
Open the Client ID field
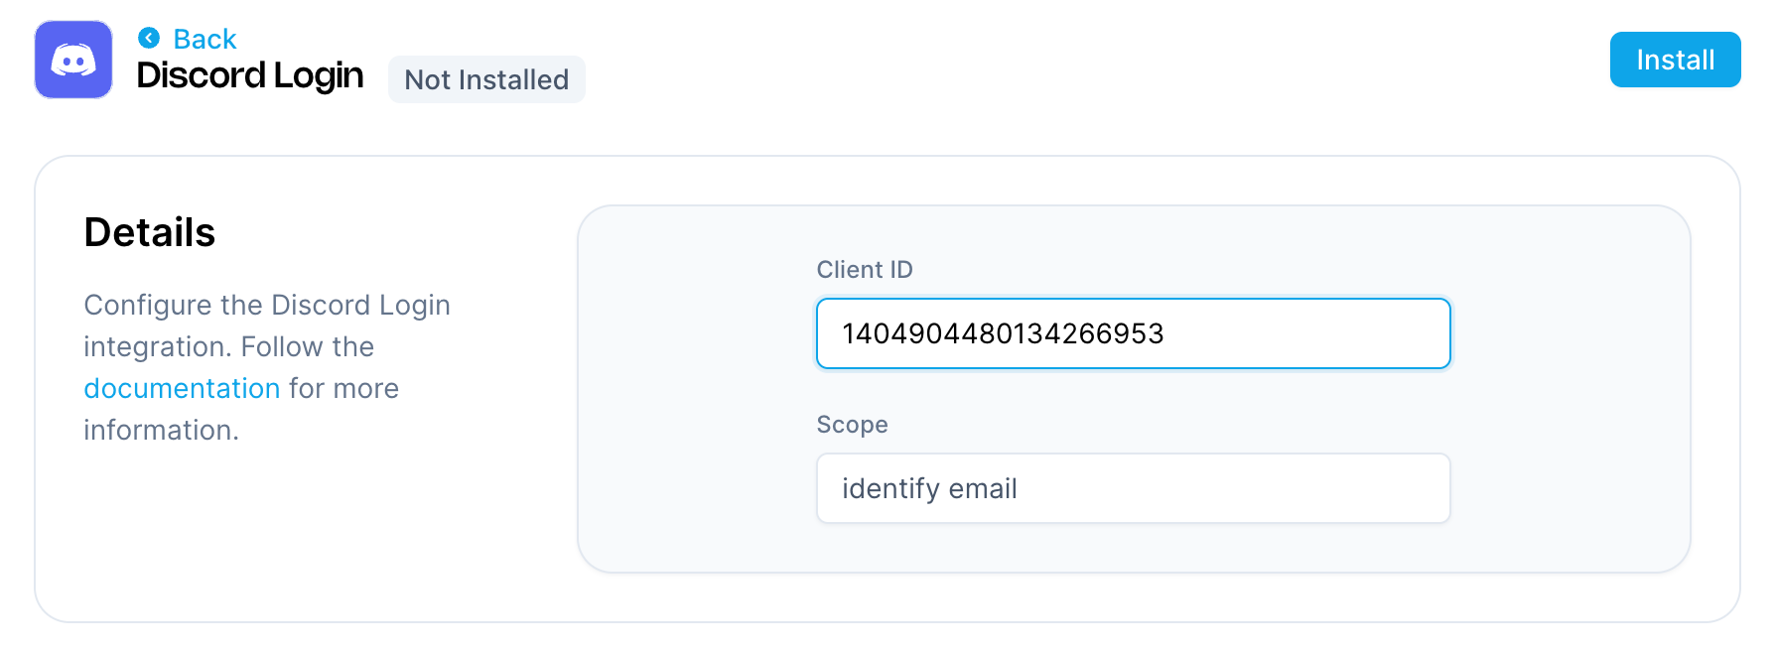click(x=1132, y=333)
